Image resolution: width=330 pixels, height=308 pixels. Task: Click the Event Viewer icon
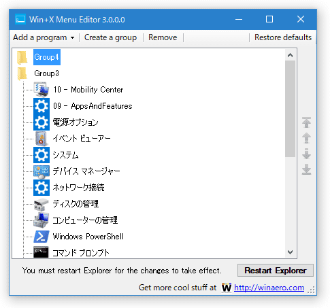coord(42,139)
